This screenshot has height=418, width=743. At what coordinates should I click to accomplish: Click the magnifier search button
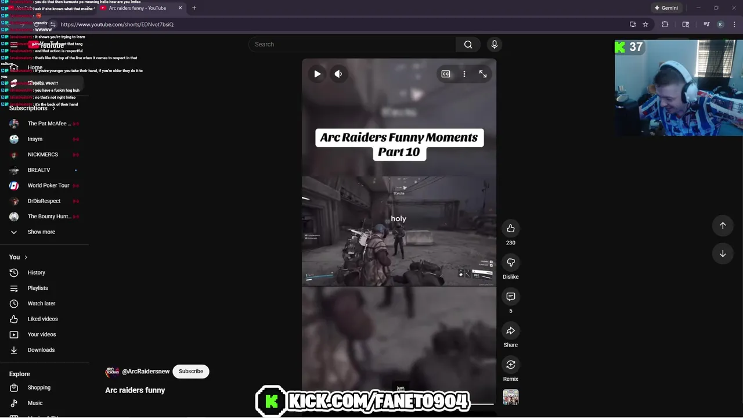tap(468, 45)
